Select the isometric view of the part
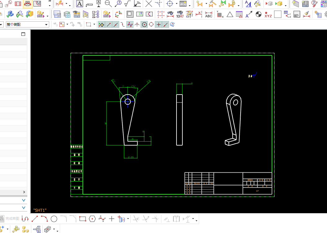This screenshot has width=327, height=233. click(233, 120)
